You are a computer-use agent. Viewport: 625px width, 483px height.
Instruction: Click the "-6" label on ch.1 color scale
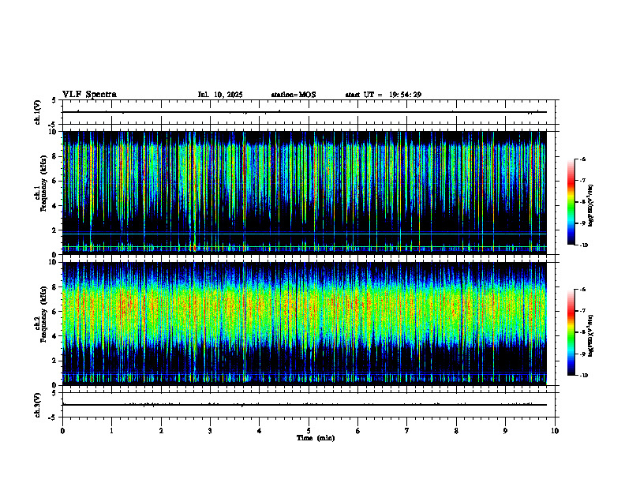[x=582, y=159]
